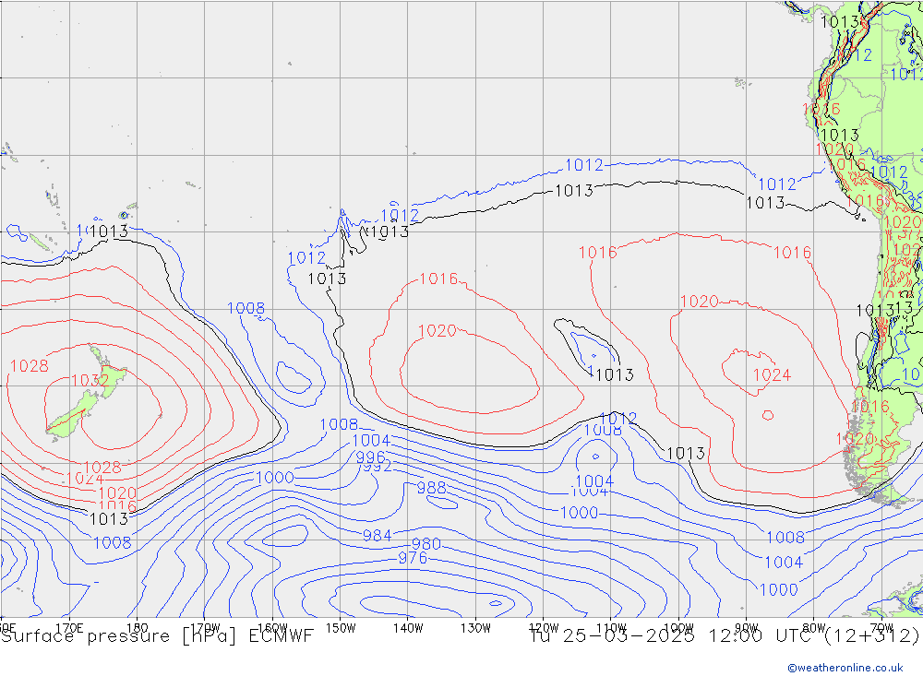Click the "Surface pressure [hPa] ECMWF" title text

click(x=157, y=636)
